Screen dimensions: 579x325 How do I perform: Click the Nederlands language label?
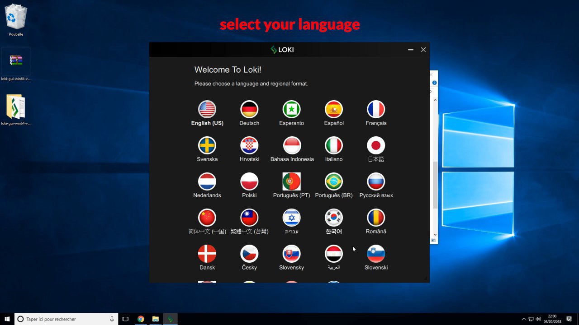point(207,195)
